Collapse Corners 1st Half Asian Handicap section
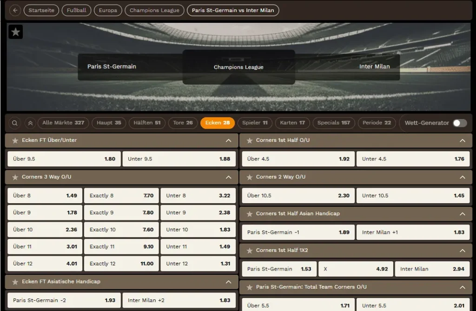This screenshot has width=476, height=311. tap(463, 214)
